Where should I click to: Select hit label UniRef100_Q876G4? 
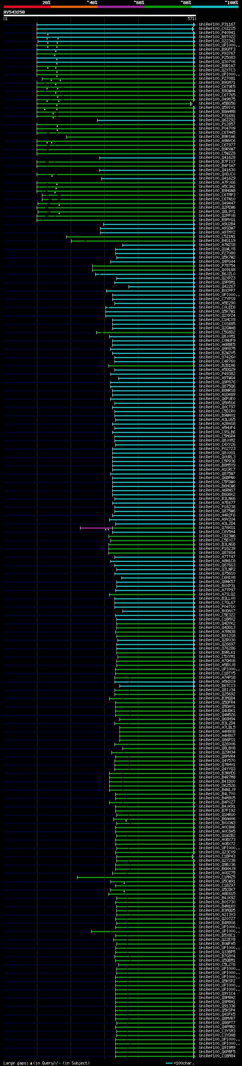[x=217, y=552]
